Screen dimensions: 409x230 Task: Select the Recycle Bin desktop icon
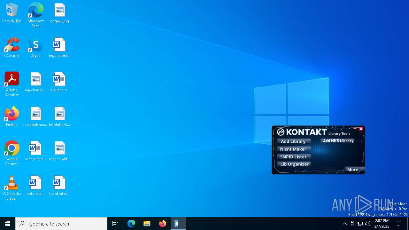12,13
